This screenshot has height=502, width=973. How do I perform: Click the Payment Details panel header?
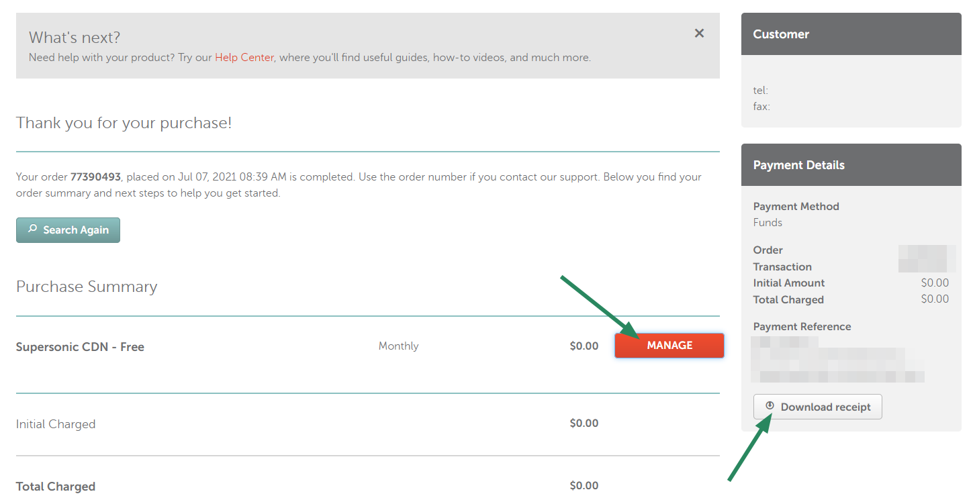click(851, 165)
